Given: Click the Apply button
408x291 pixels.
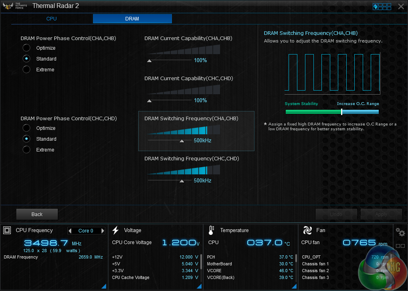Looking at the screenshot, I should click(381, 214).
